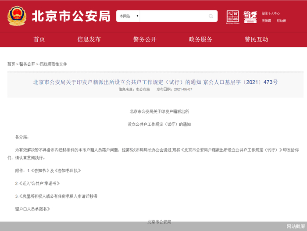Open 警民互动 navigation menu item
This screenshot has width=307, height=231.
(x=256, y=39)
